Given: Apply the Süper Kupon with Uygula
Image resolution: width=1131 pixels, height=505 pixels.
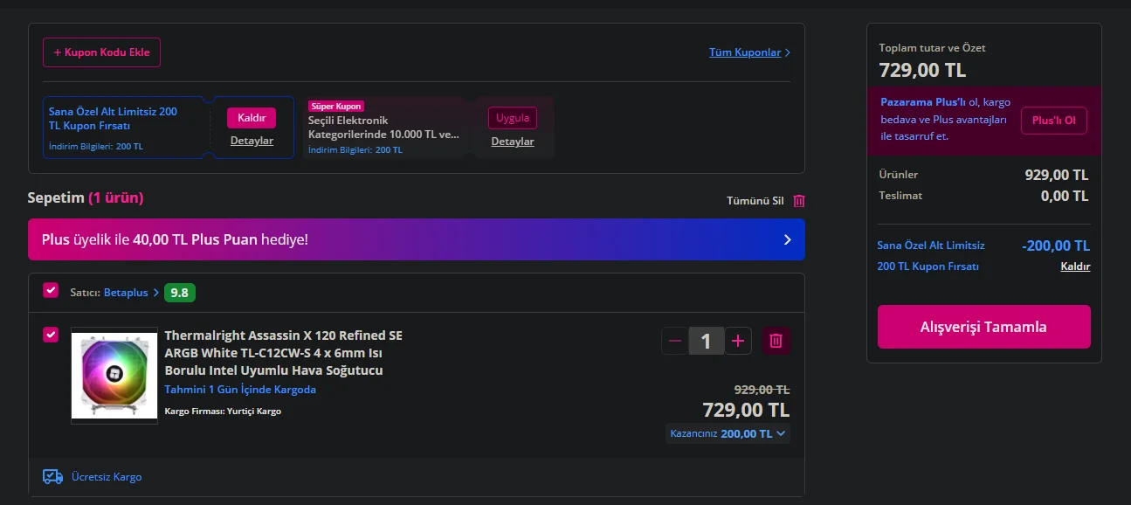Looking at the screenshot, I should 513,118.
